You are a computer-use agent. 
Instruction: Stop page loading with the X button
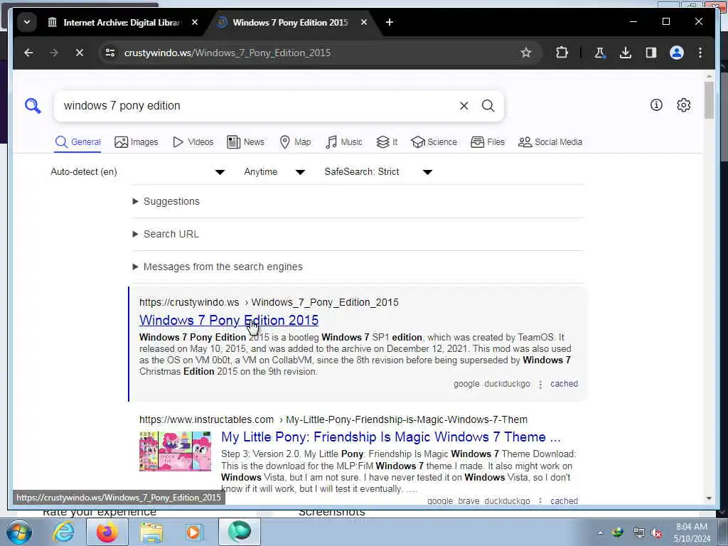pos(80,53)
